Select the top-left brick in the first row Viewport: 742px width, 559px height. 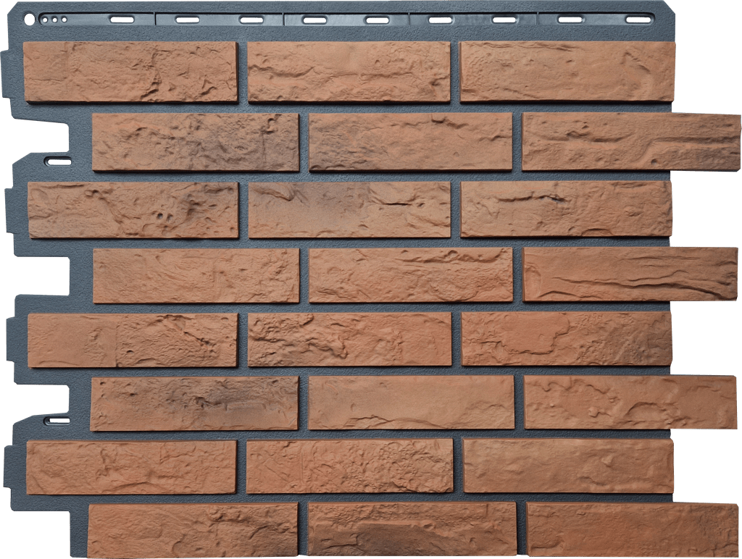[130, 71]
